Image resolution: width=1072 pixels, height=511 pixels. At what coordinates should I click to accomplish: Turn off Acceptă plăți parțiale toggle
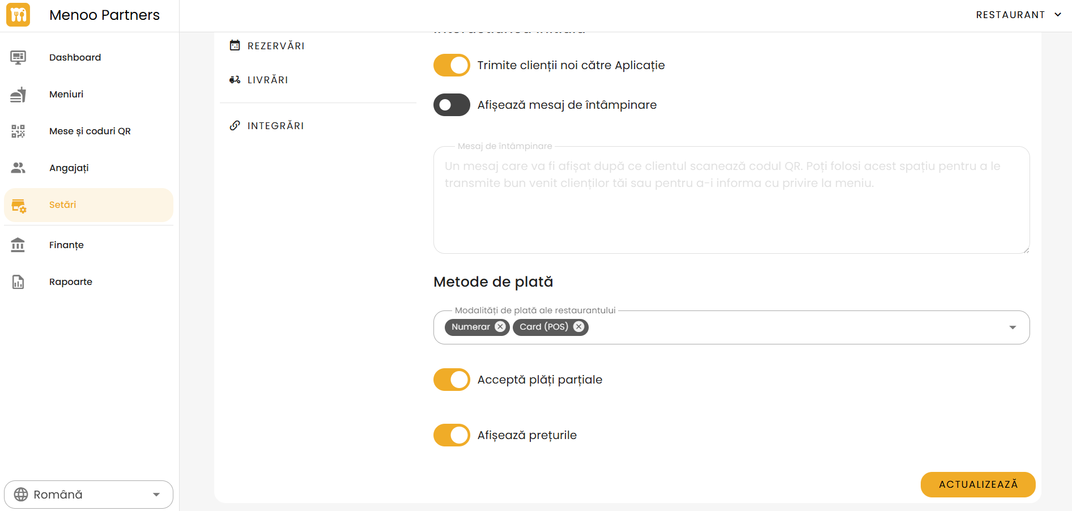(x=452, y=380)
